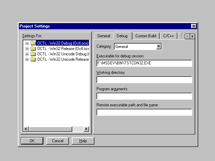Click folder icon of Win32 Unicode Debug
The image size is (215, 161).
pos(33,54)
